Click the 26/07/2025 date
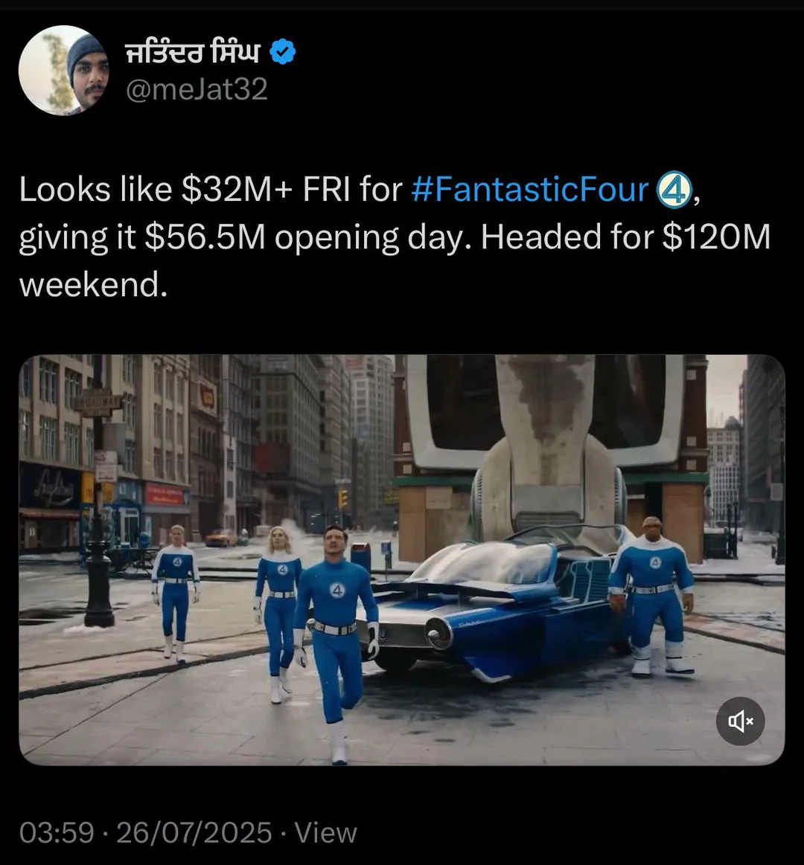This screenshot has width=804, height=865. 194,832
